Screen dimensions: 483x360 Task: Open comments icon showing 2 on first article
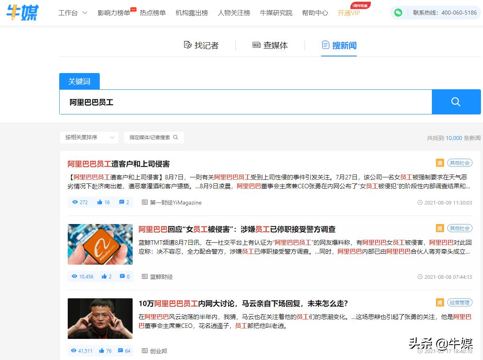point(122,202)
